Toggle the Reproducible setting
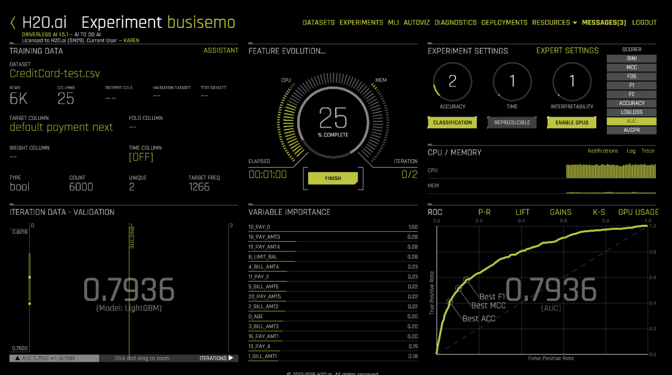Image resolution: width=672 pixels, height=375 pixels. pyautogui.click(x=512, y=122)
